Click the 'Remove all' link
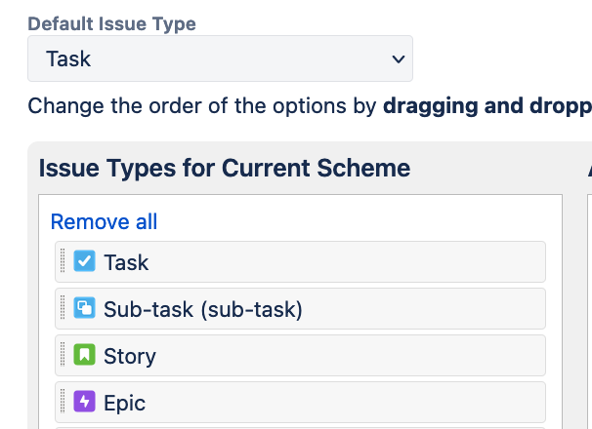 pyautogui.click(x=104, y=221)
